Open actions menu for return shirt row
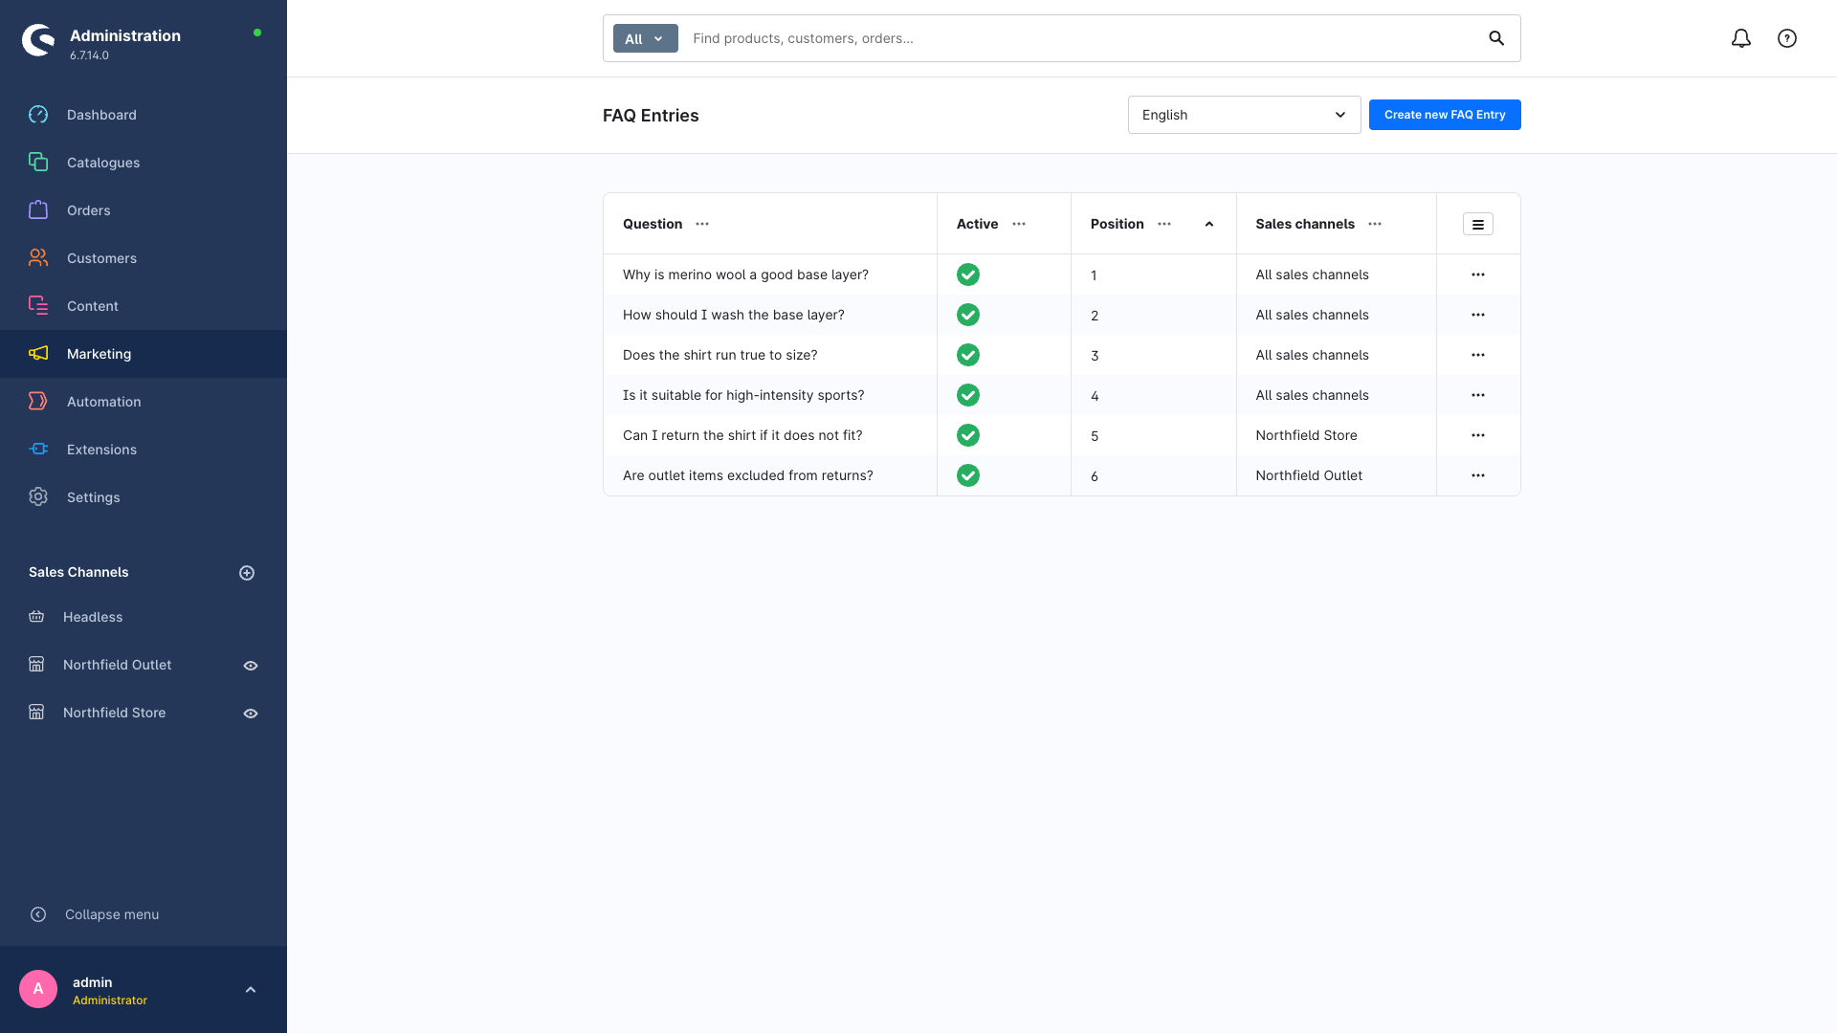 click(1478, 435)
